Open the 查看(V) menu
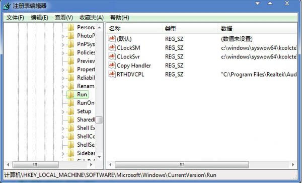Screen dimensions: 302x183 click(64, 18)
